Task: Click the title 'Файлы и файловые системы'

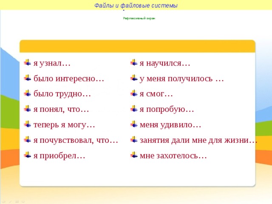Action: (x=136, y=6)
